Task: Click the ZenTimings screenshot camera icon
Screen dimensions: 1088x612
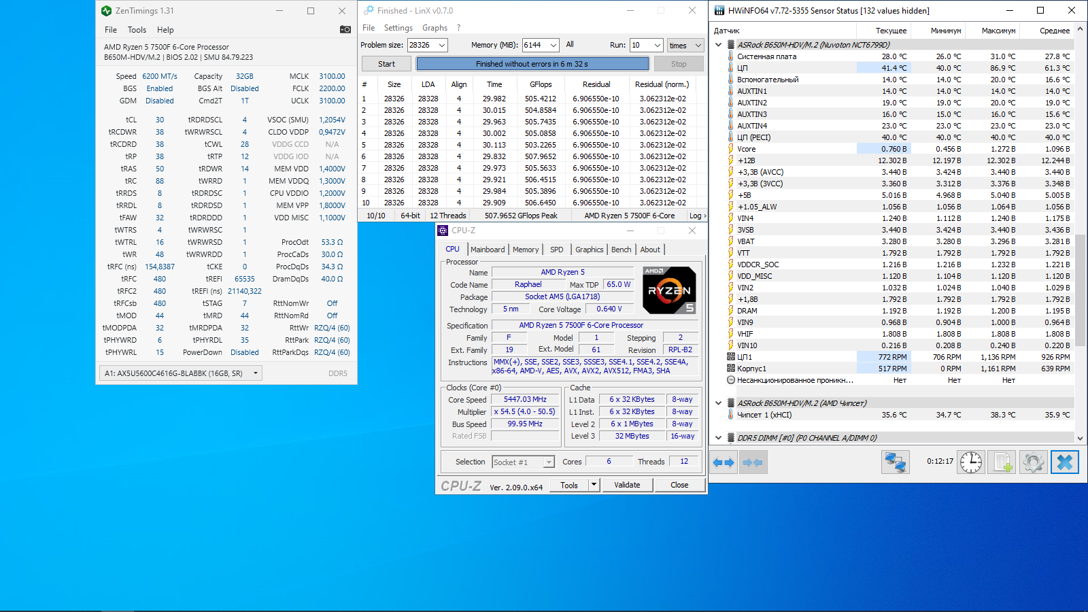Action: click(x=345, y=29)
